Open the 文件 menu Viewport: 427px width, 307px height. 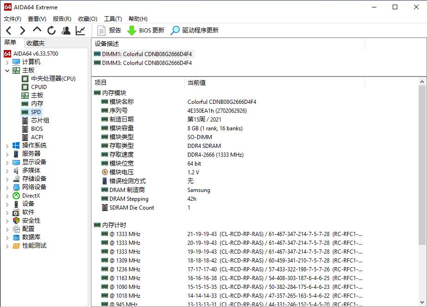(13, 19)
